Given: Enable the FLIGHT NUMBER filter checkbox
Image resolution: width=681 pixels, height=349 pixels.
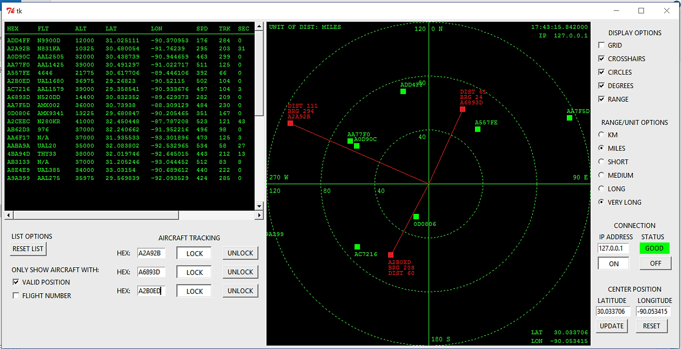Looking at the screenshot, I should click(x=16, y=295).
